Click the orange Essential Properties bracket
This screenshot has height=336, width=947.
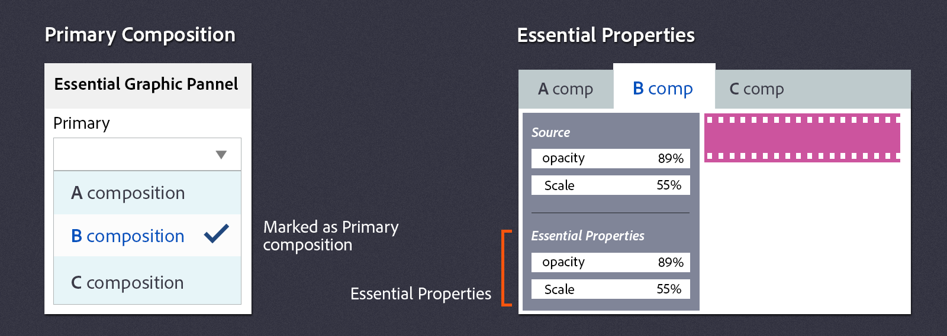click(506, 268)
